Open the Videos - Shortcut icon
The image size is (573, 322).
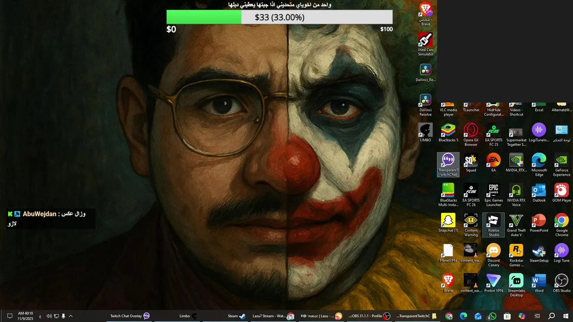tap(516, 110)
